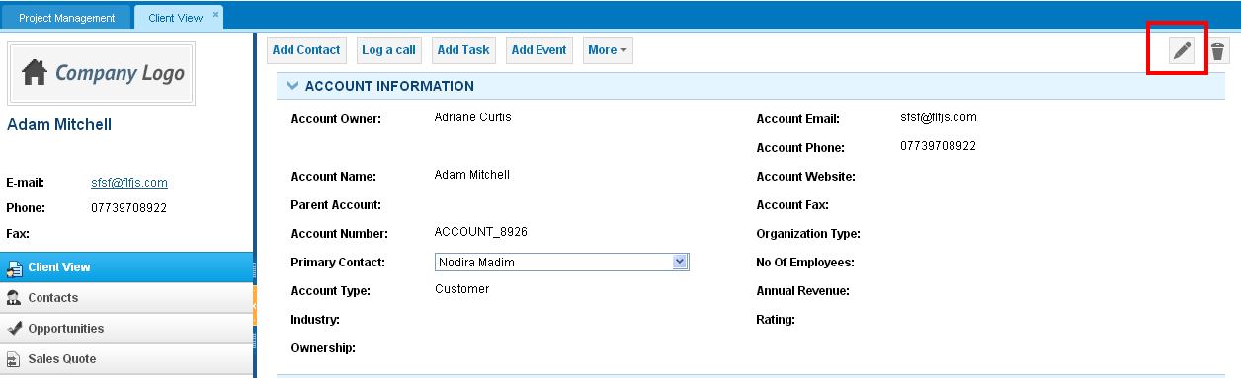Click the pencil edit icon
The width and height of the screenshot is (1241, 378).
point(1182,51)
